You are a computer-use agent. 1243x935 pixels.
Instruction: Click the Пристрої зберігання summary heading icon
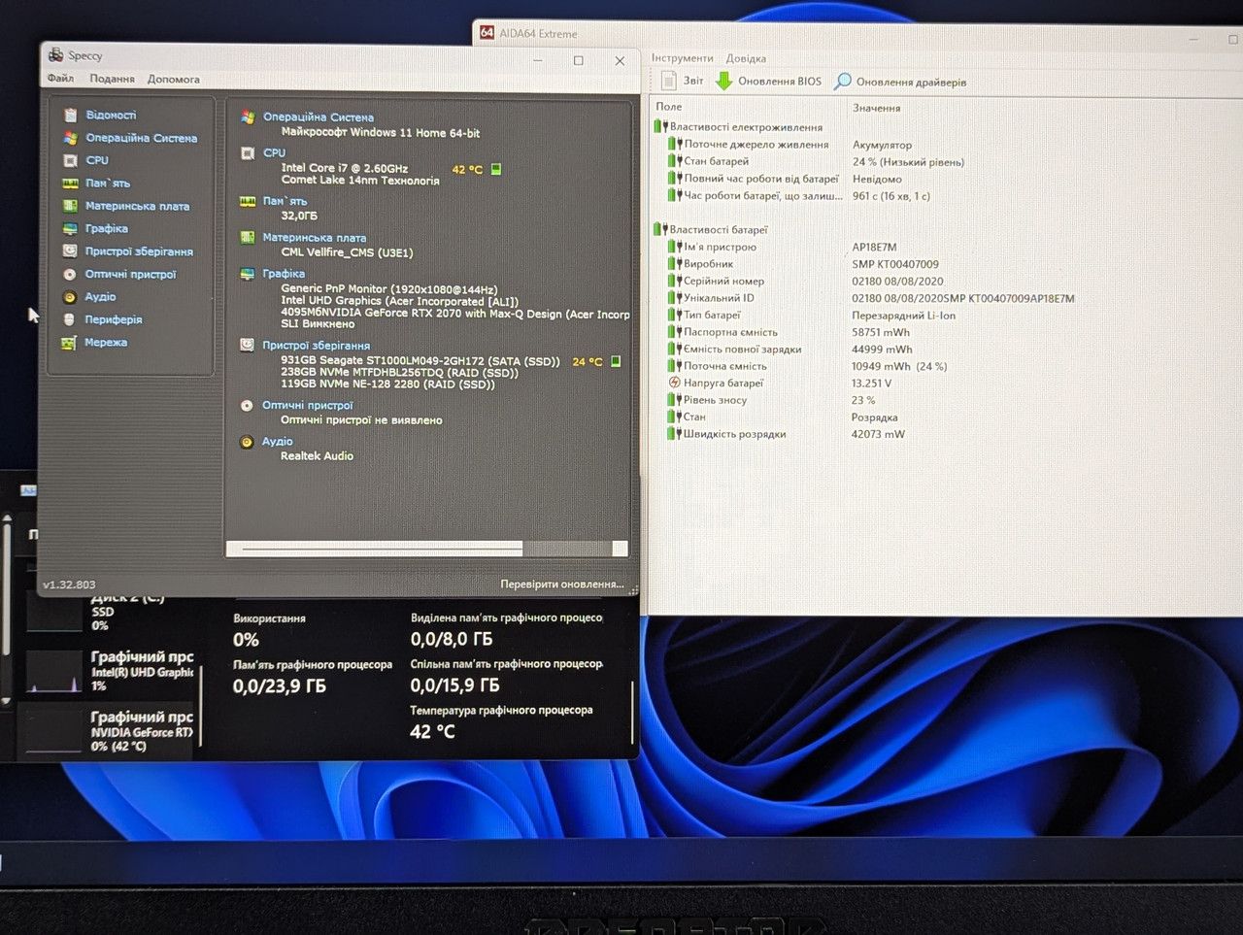248,345
